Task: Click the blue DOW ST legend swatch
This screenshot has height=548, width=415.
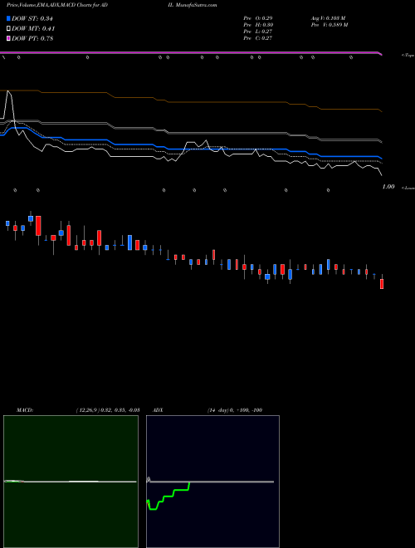Action: (x=9, y=18)
